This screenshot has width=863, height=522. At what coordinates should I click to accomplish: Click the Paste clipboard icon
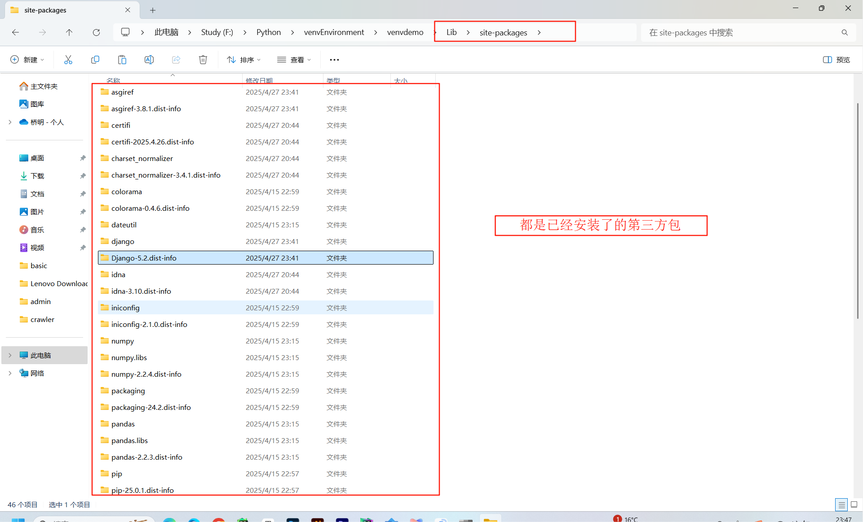point(122,60)
